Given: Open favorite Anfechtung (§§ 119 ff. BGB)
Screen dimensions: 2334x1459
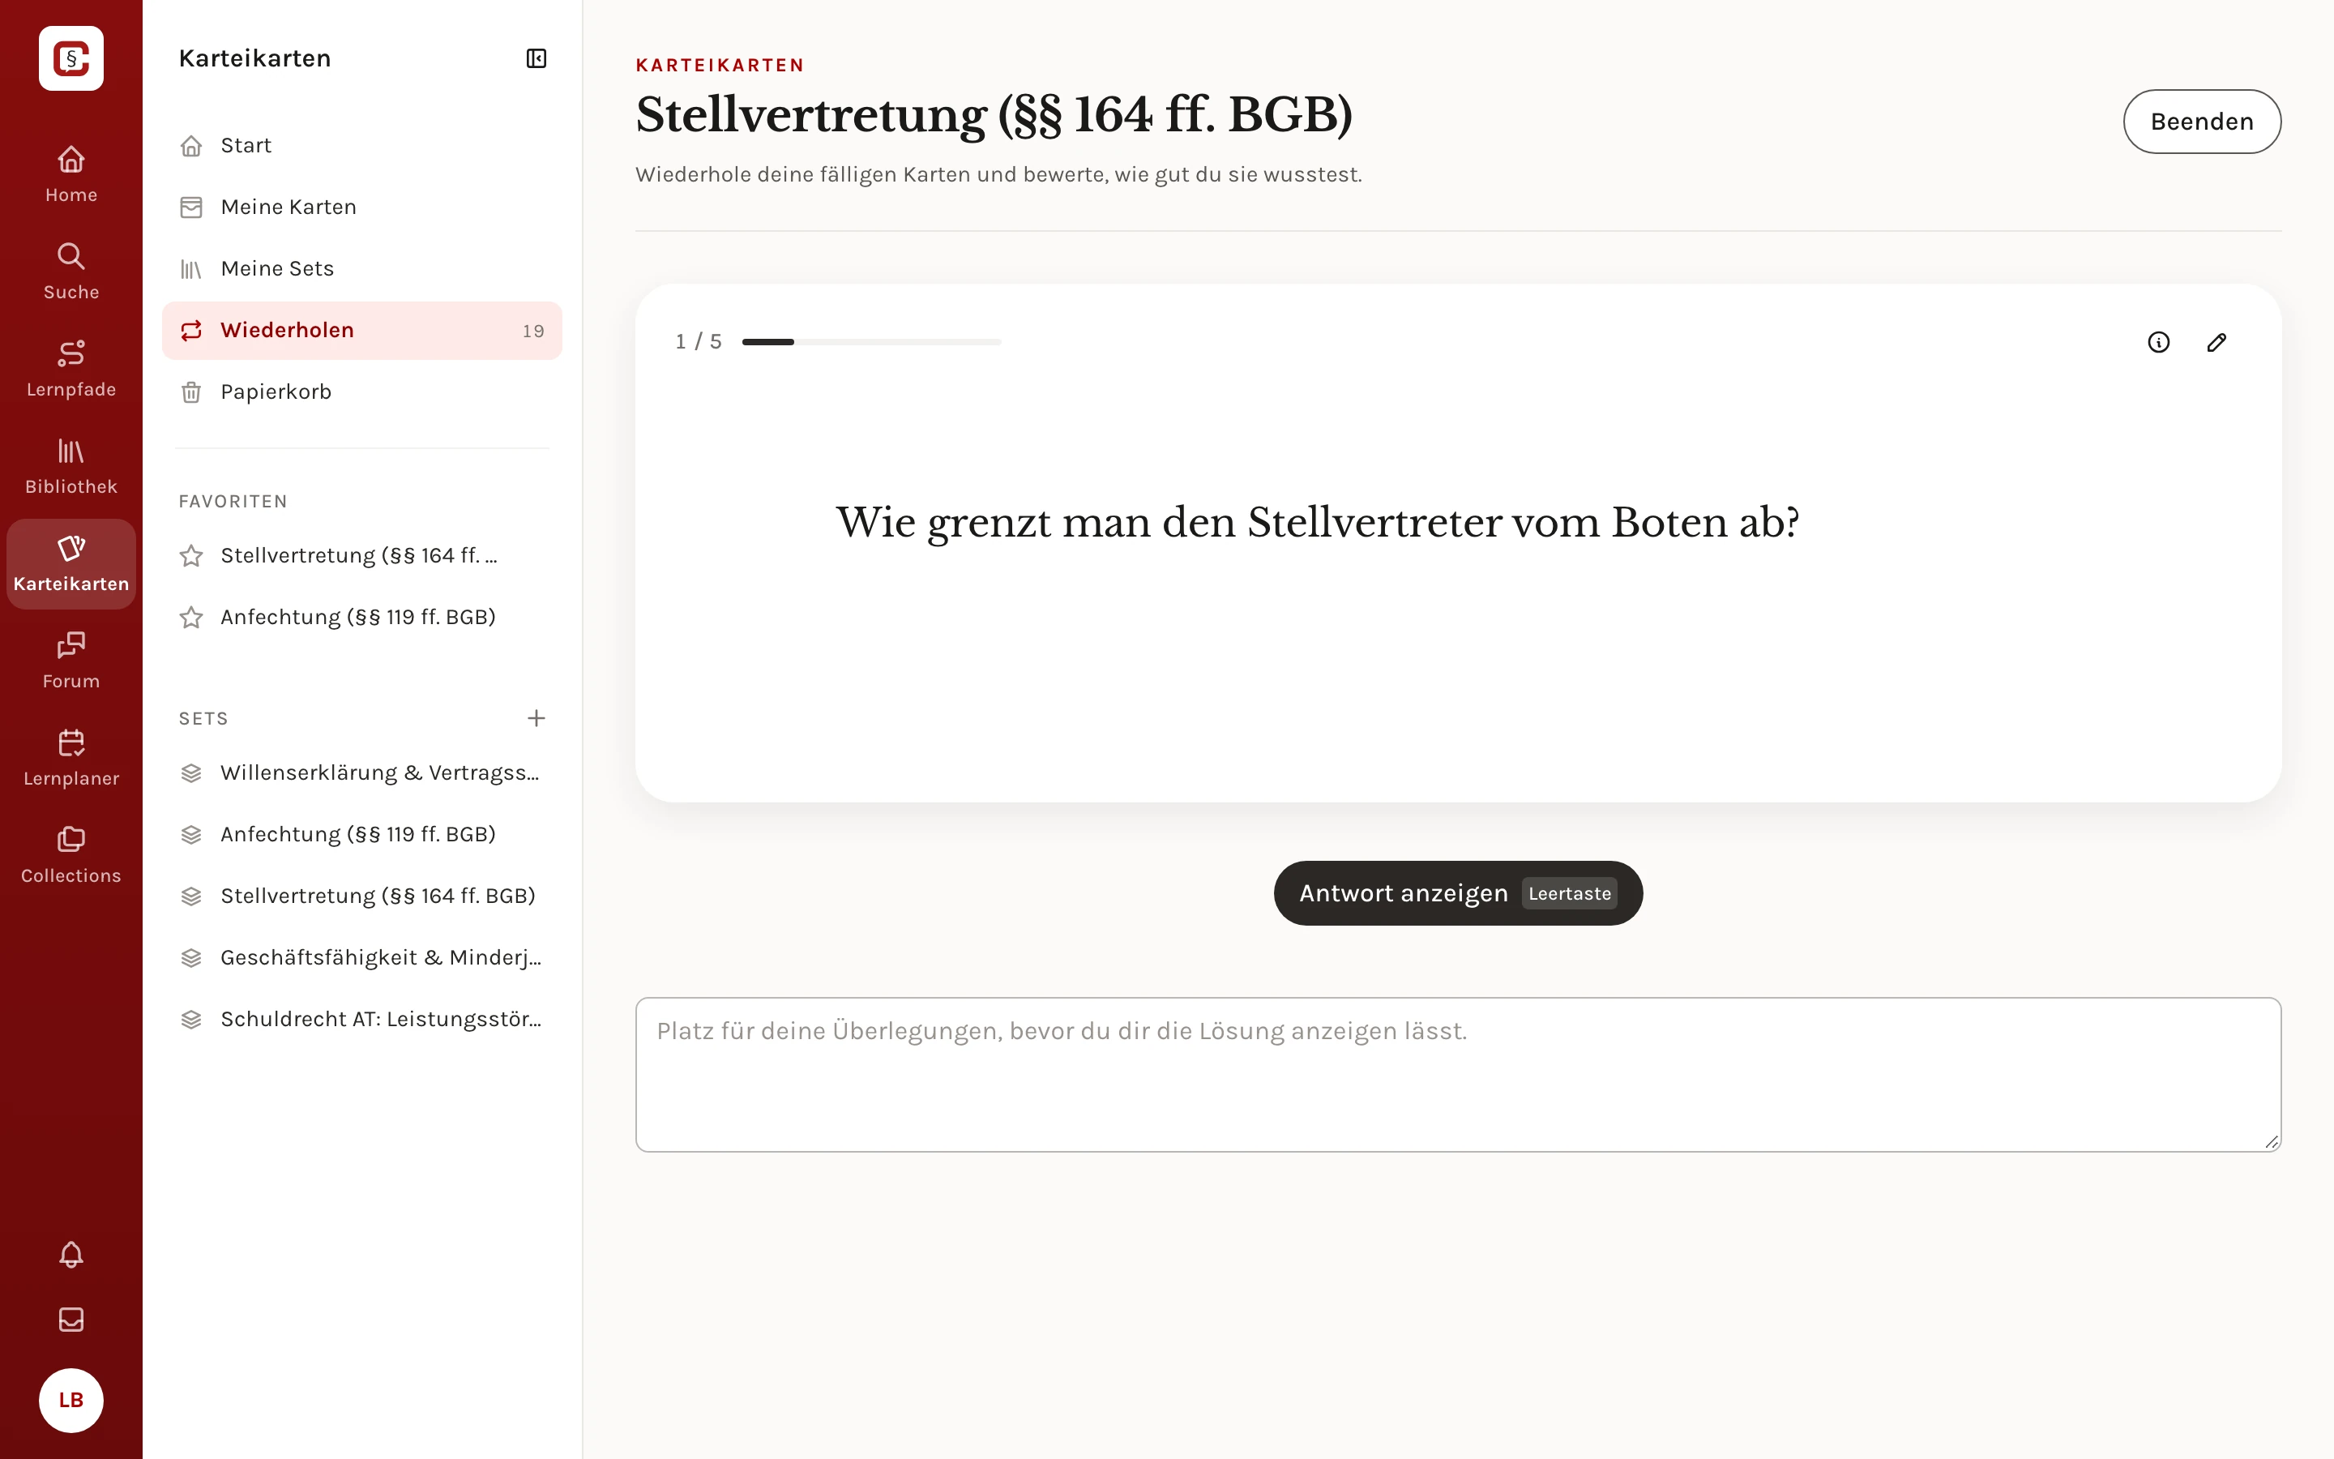Looking at the screenshot, I should 361,618.
